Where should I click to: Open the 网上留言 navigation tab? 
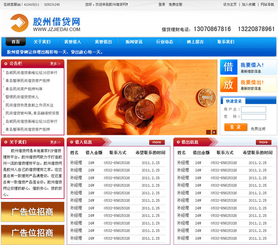[x=195, y=42]
